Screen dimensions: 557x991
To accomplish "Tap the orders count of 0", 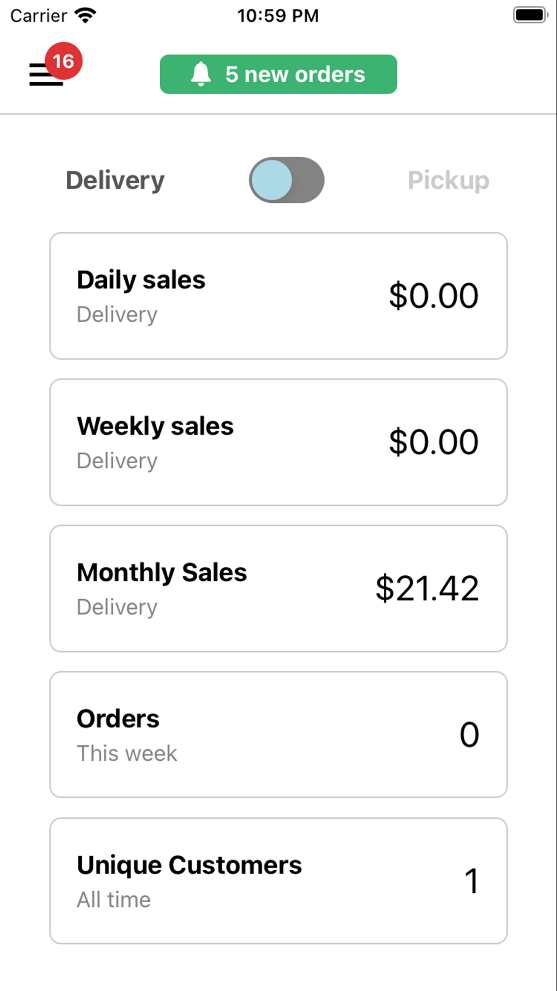I will [x=470, y=735].
